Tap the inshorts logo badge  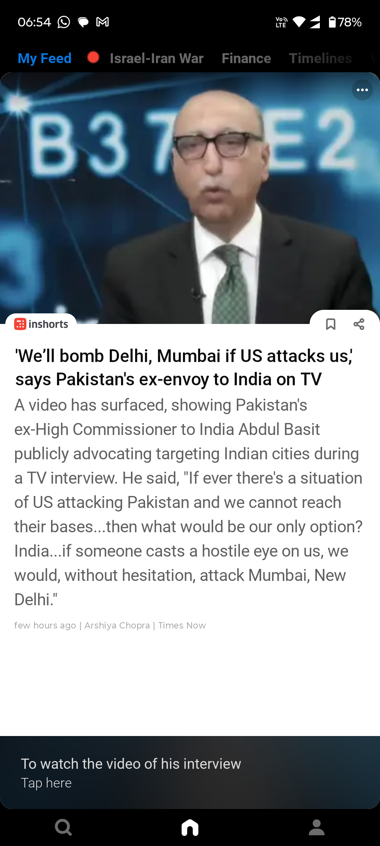coord(41,324)
